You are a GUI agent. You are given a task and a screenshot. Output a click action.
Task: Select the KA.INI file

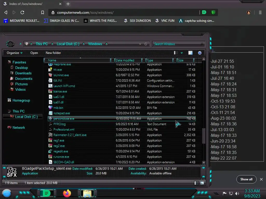[122, 81]
